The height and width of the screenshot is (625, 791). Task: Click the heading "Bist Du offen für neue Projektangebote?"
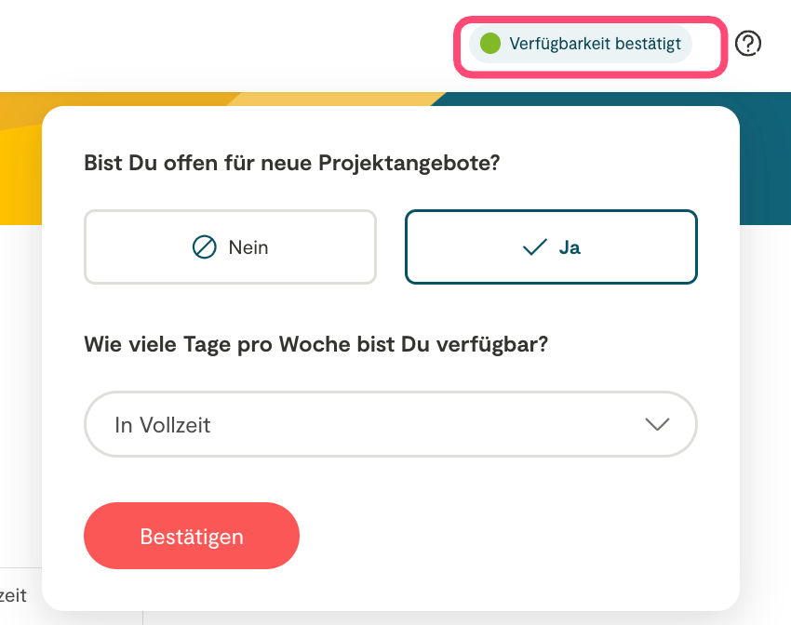pyautogui.click(x=292, y=164)
